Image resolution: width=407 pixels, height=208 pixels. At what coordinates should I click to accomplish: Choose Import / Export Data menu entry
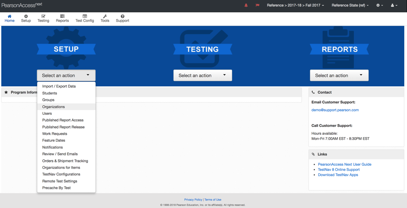59,86
